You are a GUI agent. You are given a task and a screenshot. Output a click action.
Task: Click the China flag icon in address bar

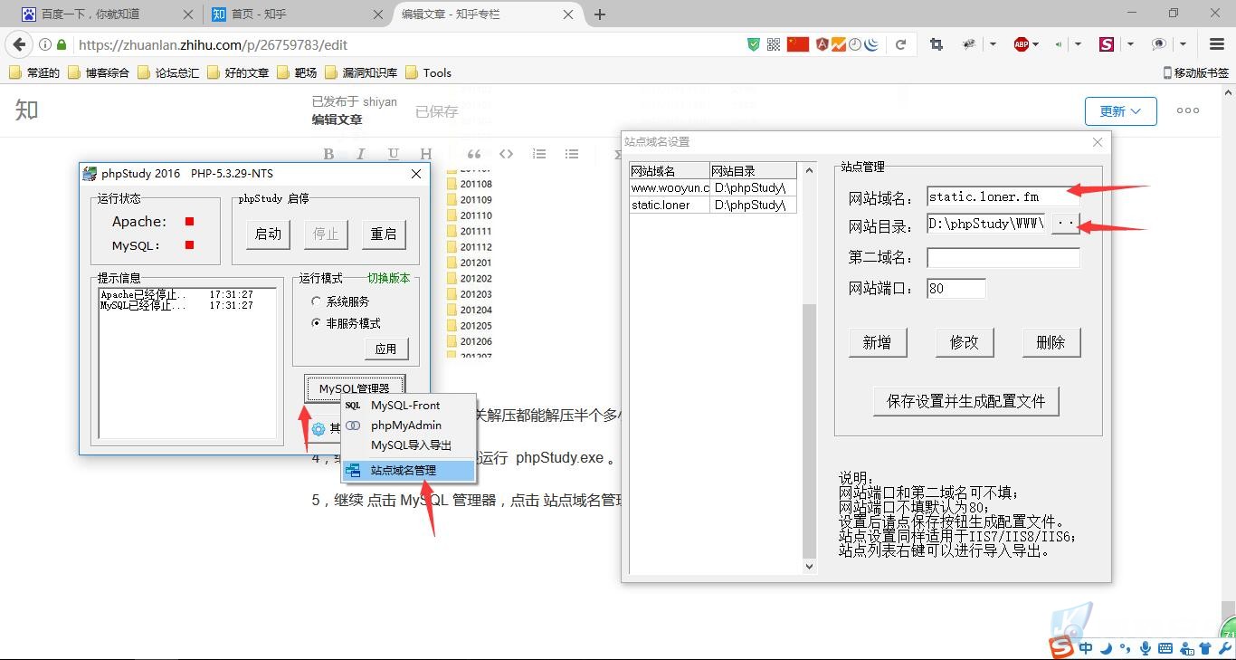pyautogui.click(x=798, y=44)
